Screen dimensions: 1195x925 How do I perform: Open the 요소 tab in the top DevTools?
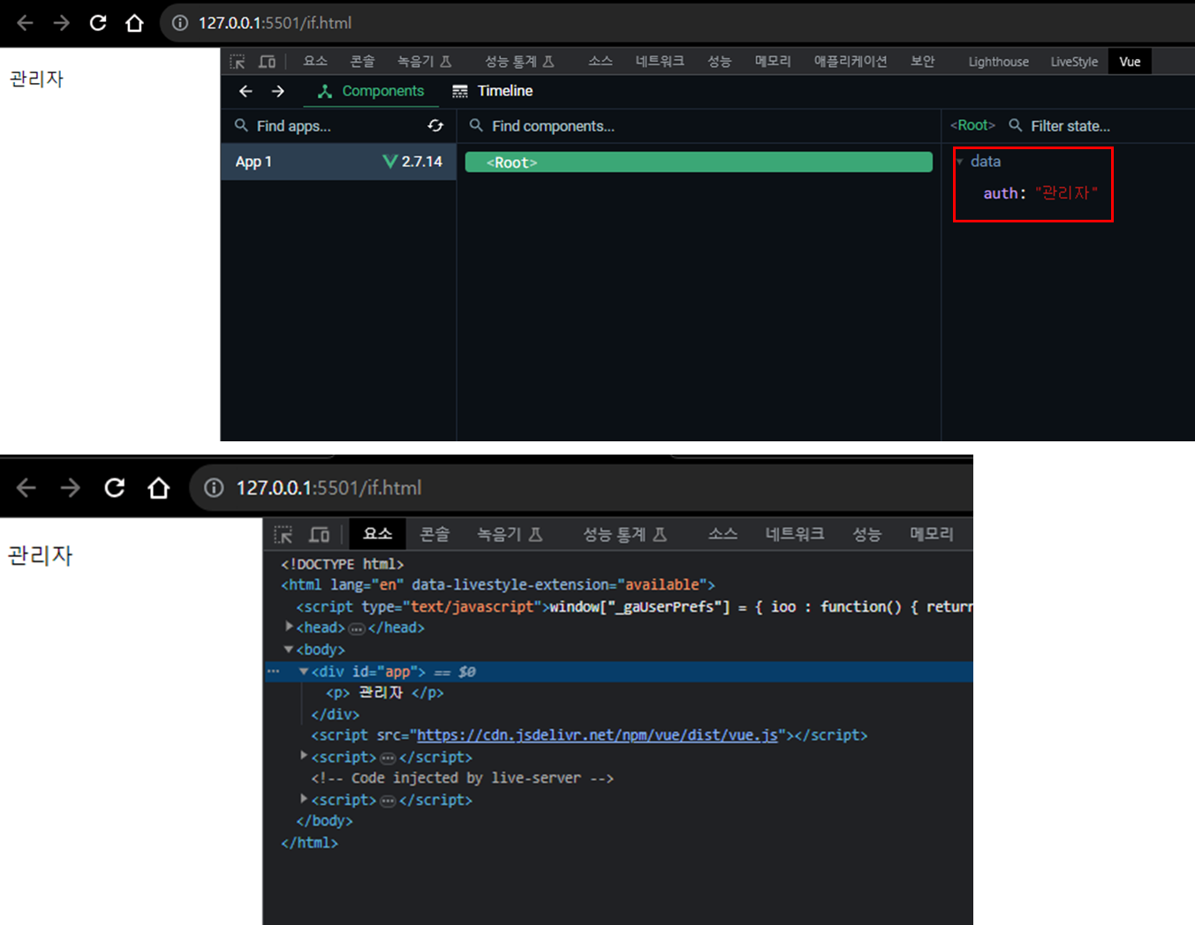[315, 61]
